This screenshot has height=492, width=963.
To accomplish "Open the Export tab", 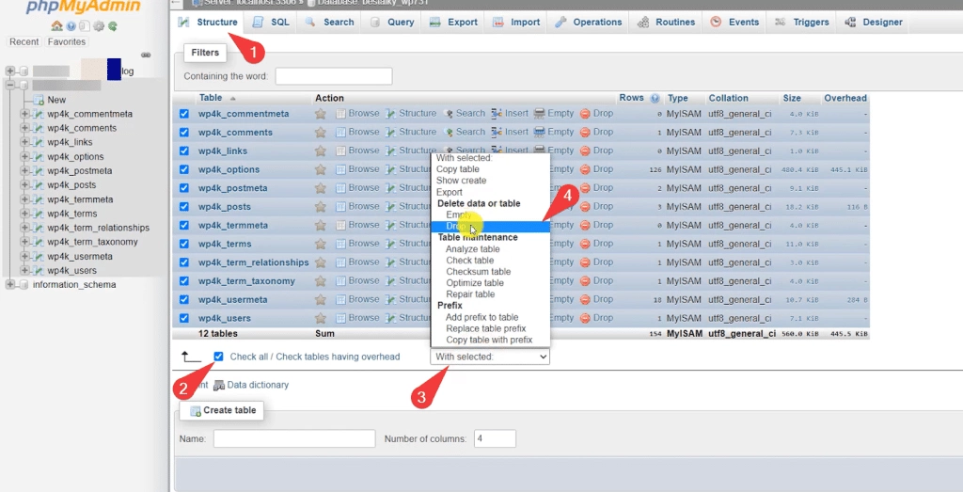I will tap(454, 23).
